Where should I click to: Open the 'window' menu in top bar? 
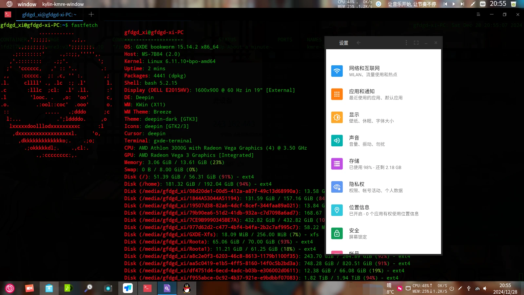(27, 4)
